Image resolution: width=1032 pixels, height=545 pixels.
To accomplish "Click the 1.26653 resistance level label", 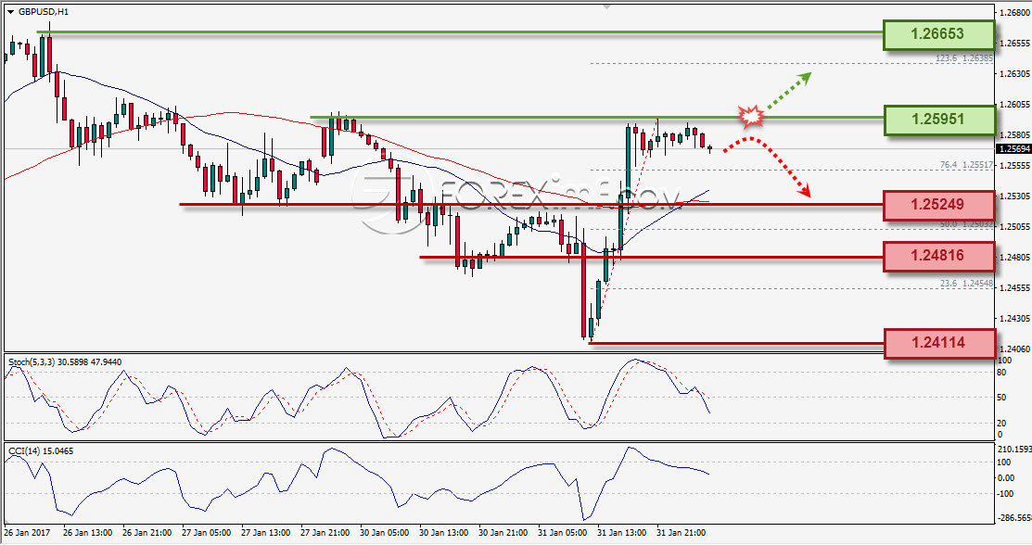I will pos(938,34).
